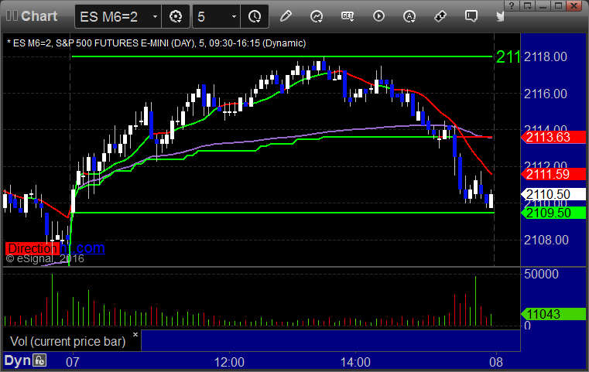
Task: Expand the interval 5 dropdown arrow
Action: (234, 16)
